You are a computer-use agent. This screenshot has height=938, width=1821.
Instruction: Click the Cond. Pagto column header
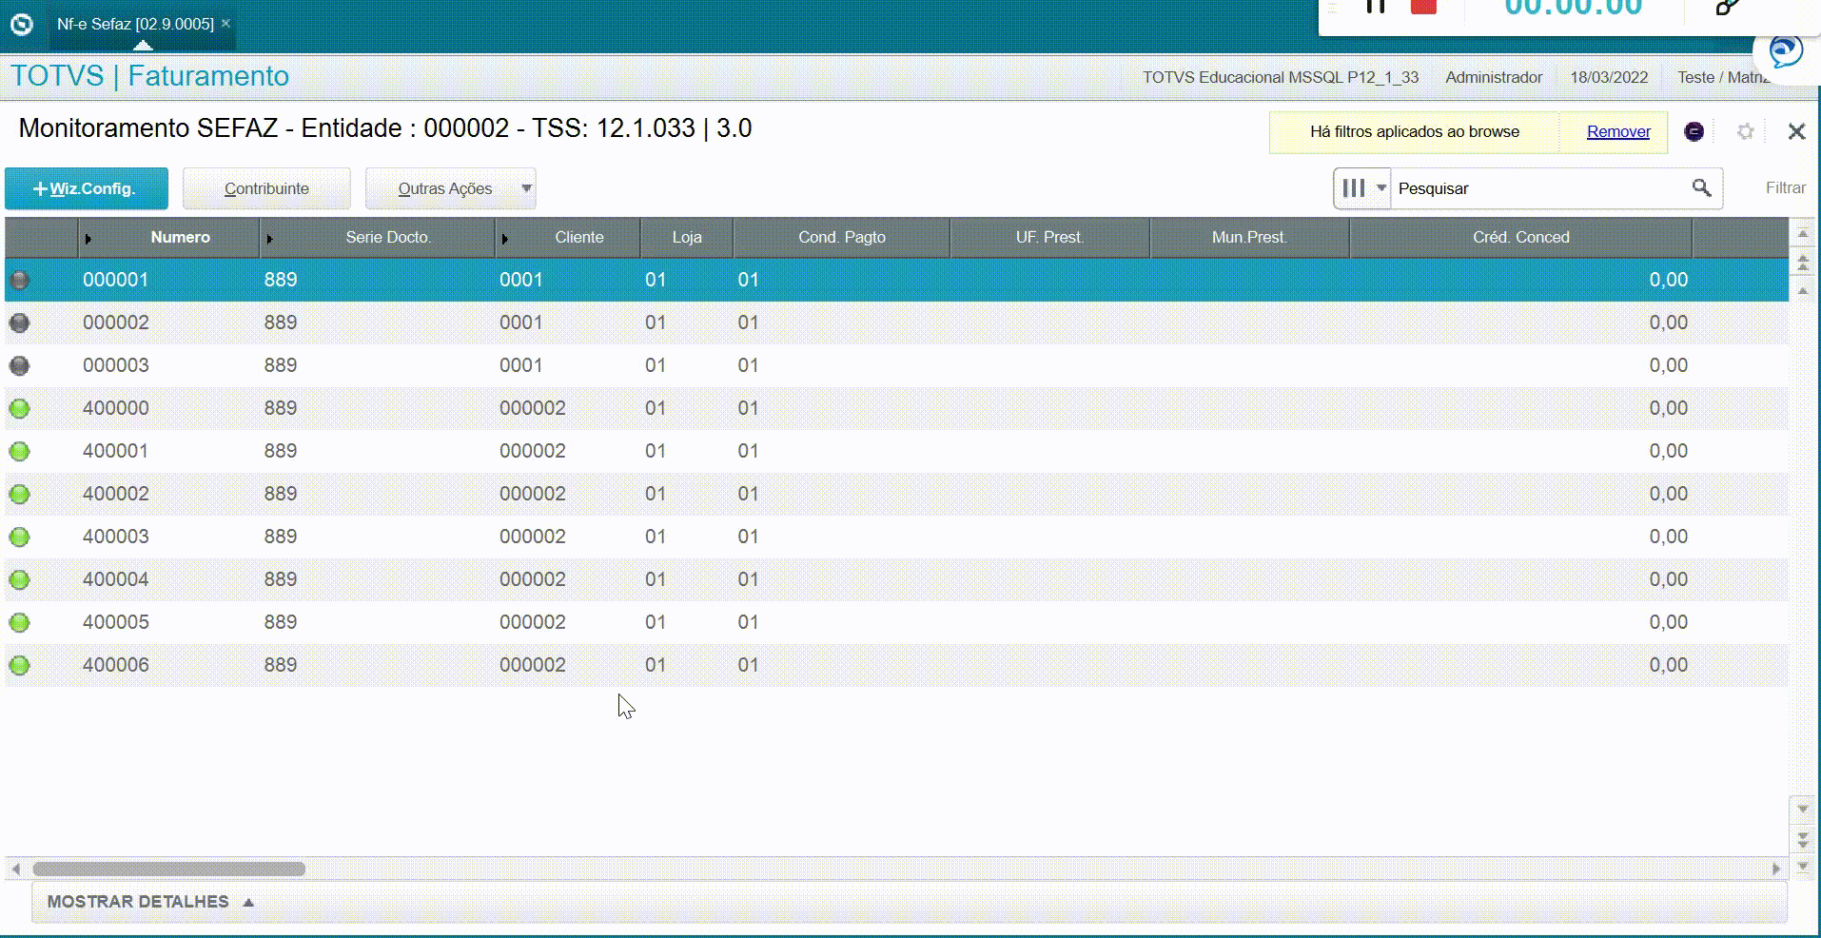pyautogui.click(x=842, y=237)
